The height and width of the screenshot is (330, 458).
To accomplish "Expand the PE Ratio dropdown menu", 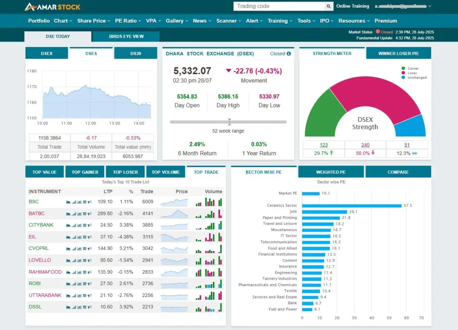I will coord(128,21).
